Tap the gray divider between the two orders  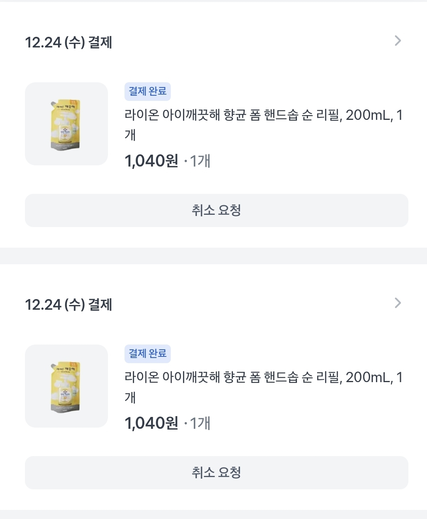pos(213,256)
